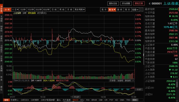The image size is (179, 102).
Task: Select the CR indicator tab
Action: (x=106, y=100)
